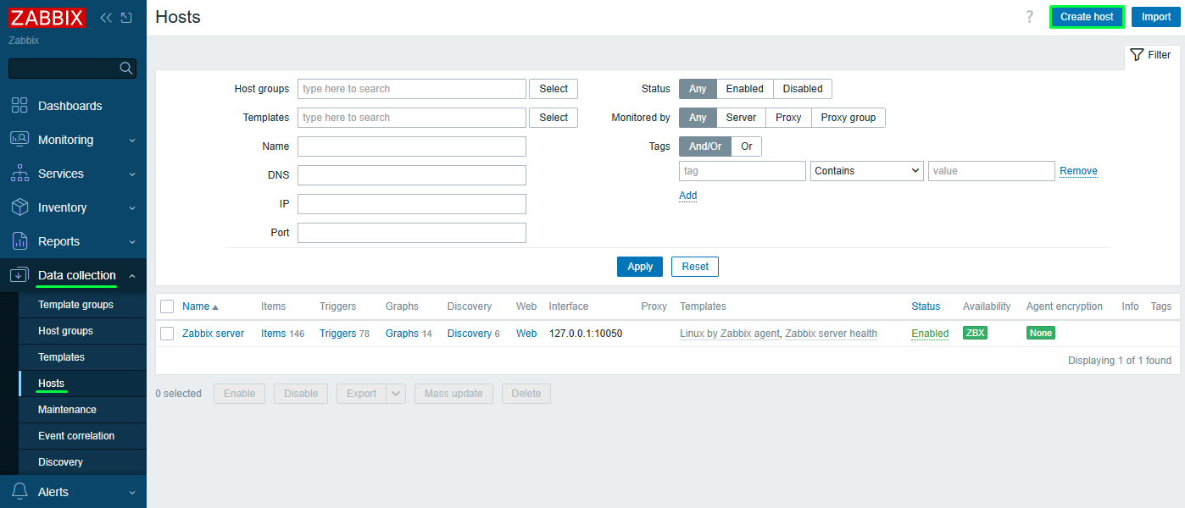Screen dimensions: 1185x508
Task: Open help via question mark icon
Action: tap(1030, 17)
